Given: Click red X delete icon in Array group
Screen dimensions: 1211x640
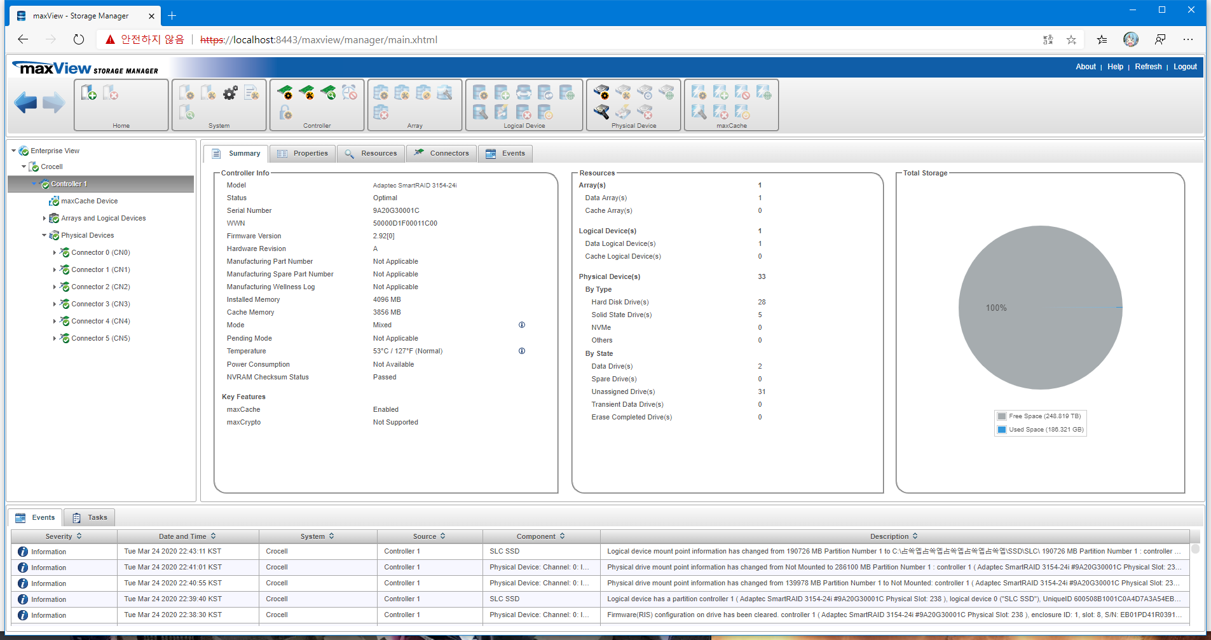Looking at the screenshot, I should (381, 112).
